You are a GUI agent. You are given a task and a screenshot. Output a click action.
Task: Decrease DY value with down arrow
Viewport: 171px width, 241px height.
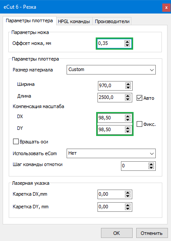(128, 132)
